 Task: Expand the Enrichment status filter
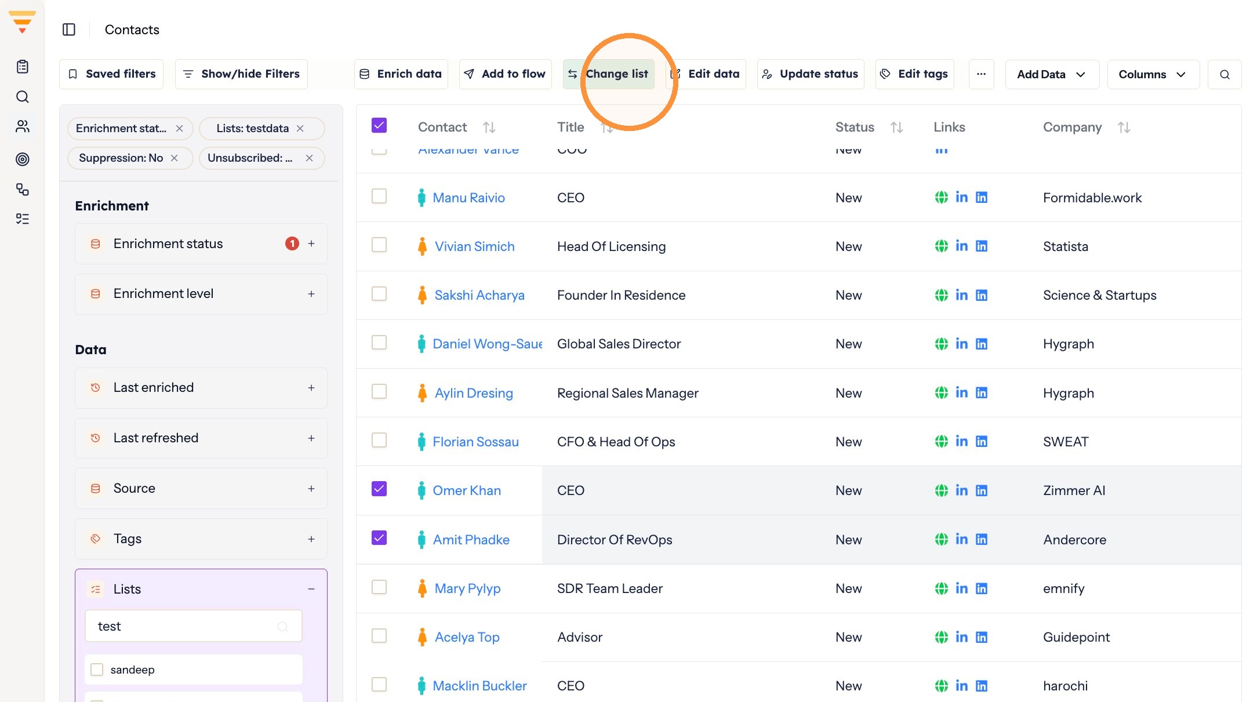click(311, 243)
